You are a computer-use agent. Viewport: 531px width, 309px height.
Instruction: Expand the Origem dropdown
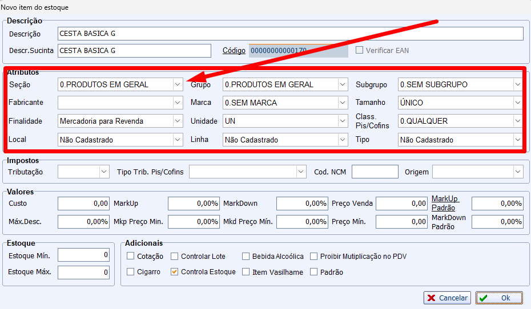pos(517,172)
